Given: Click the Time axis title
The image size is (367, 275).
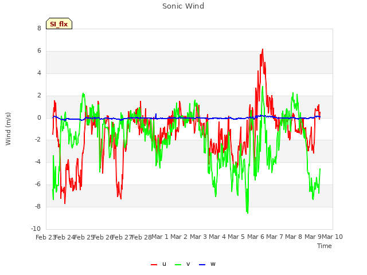Looking at the screenshot, I should click(x=325, y=246).
